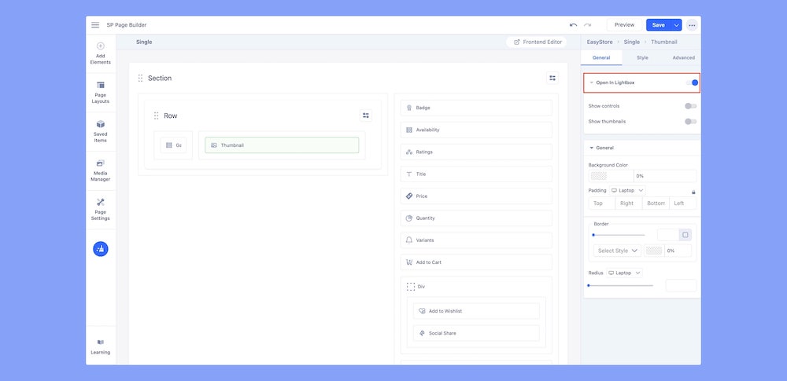Open Media Manager in sidebar
787x381 pixels.
pos(101,170)
